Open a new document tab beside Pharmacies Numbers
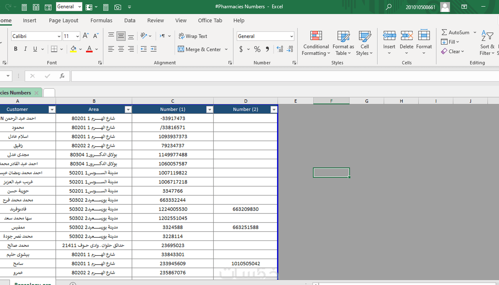The height and width of the screenshot is (285, 499). click(49, 93)
